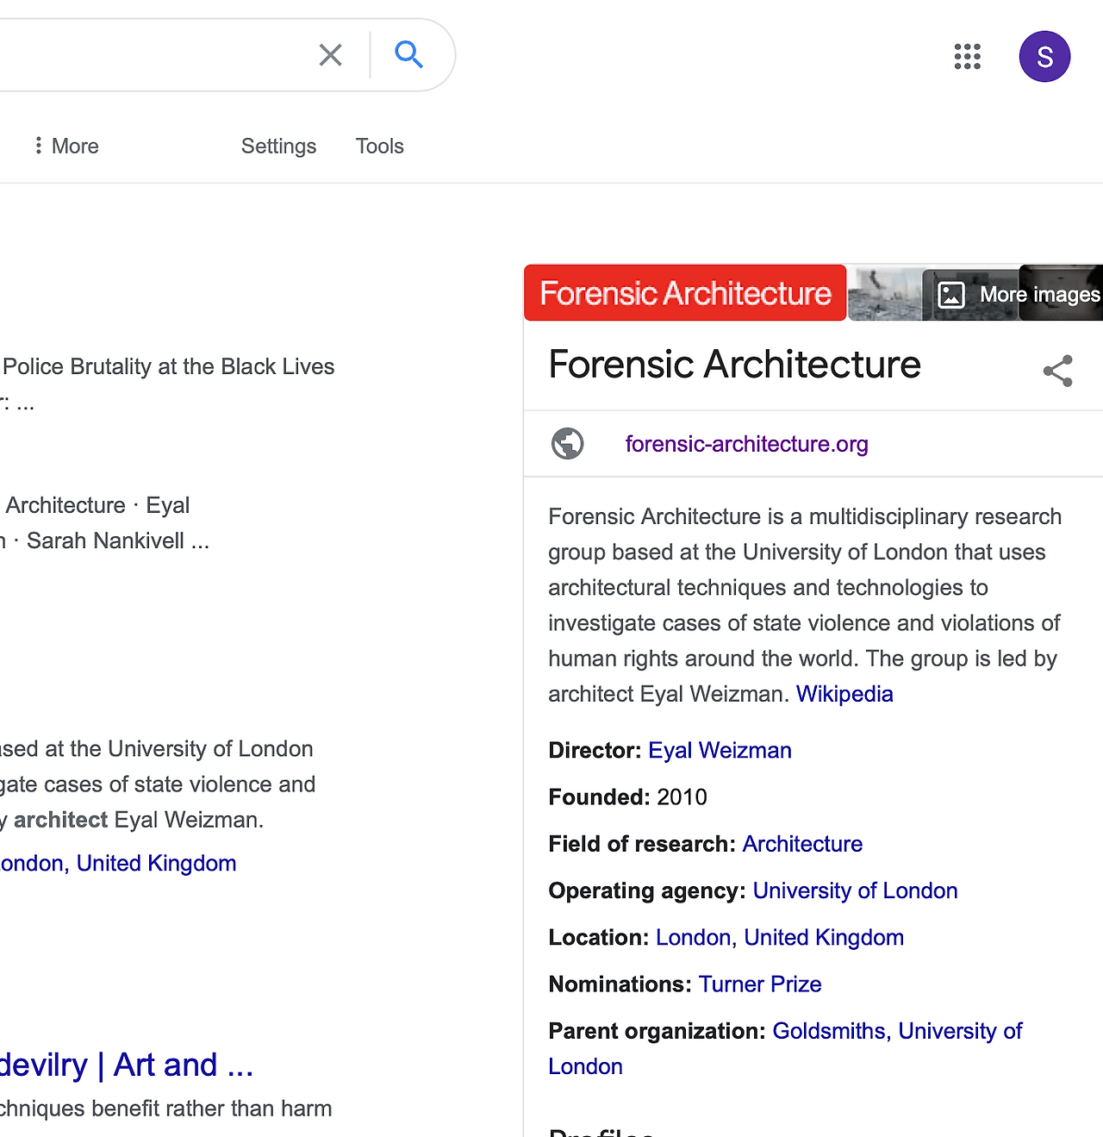Open University of London operating agency link

(x=855, y=890)
